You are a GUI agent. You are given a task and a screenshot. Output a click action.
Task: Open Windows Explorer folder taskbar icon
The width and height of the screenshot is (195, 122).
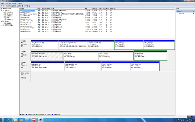pos(15,120)
